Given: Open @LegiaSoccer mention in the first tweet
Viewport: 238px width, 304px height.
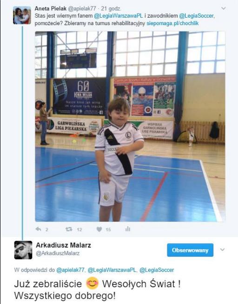Looking at the screenshot, I should click(196, 16).
